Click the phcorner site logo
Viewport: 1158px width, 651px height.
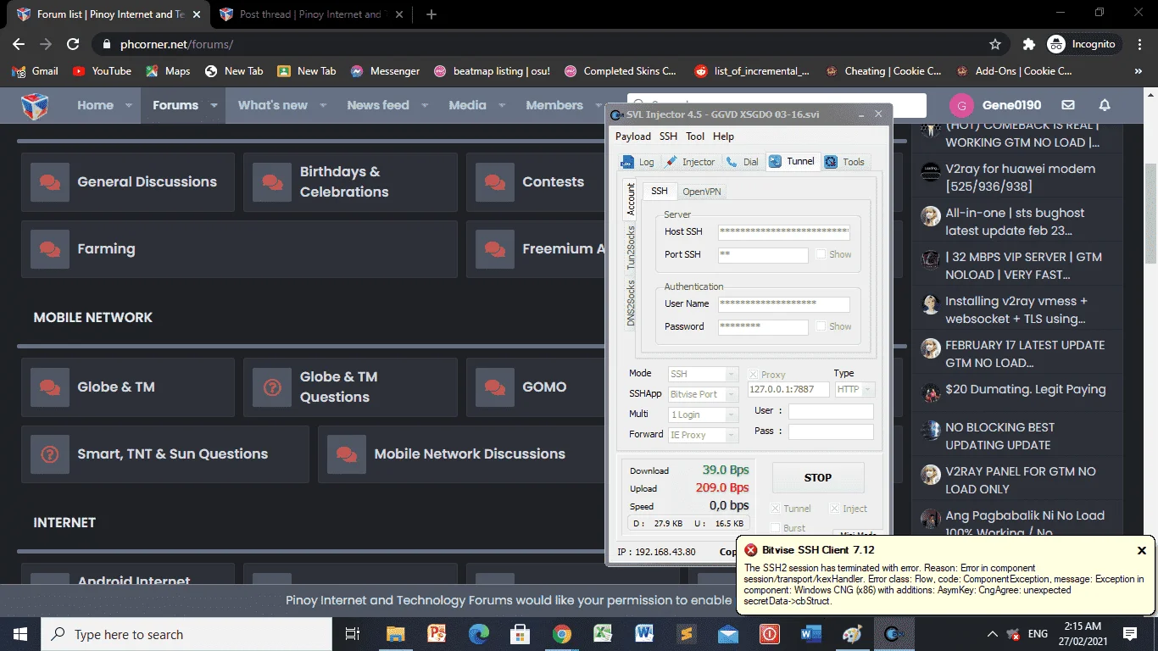coord(35,106)
